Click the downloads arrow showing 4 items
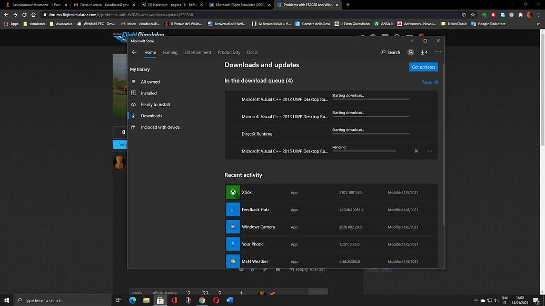The image size is (545, 306). tap(424, 52)
